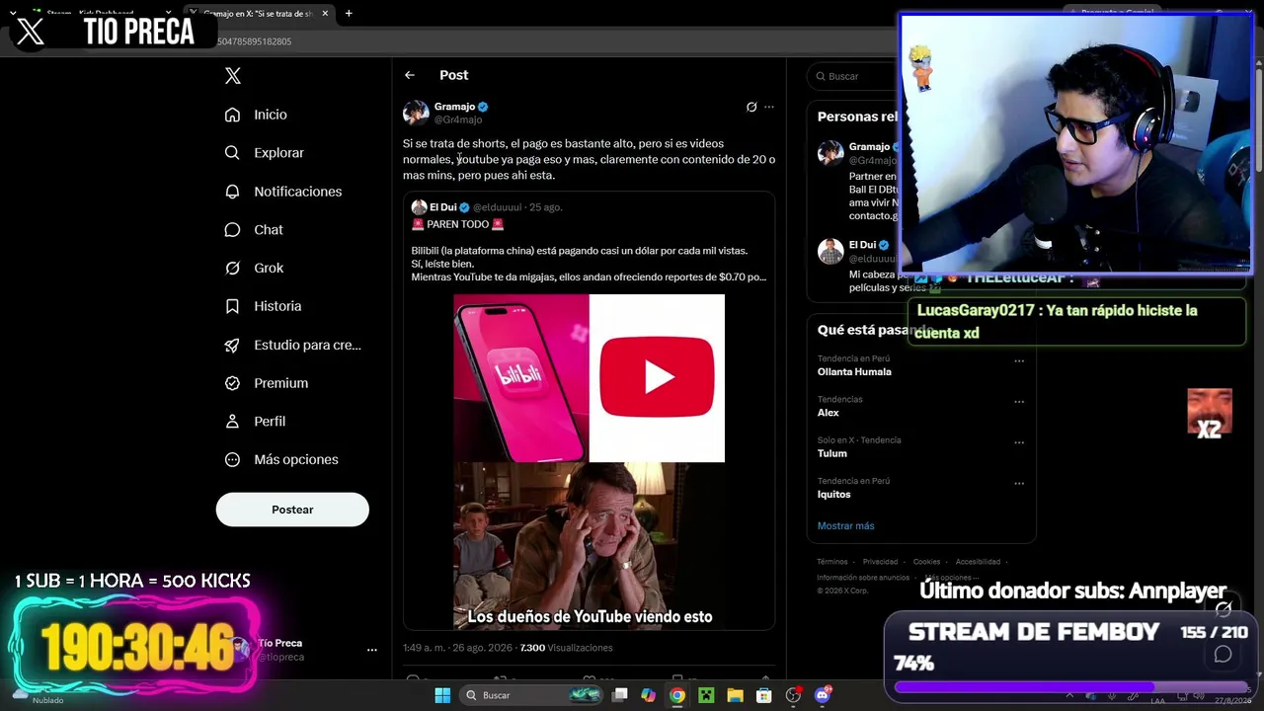Open the meme image captioned Los dueños de YouTube

(x=589, y=547)
